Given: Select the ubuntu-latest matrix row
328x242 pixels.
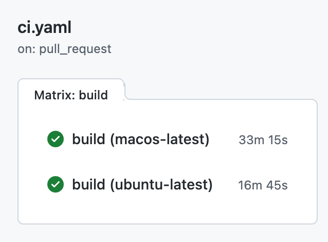Looking at the screenshot, I should 167,184.
